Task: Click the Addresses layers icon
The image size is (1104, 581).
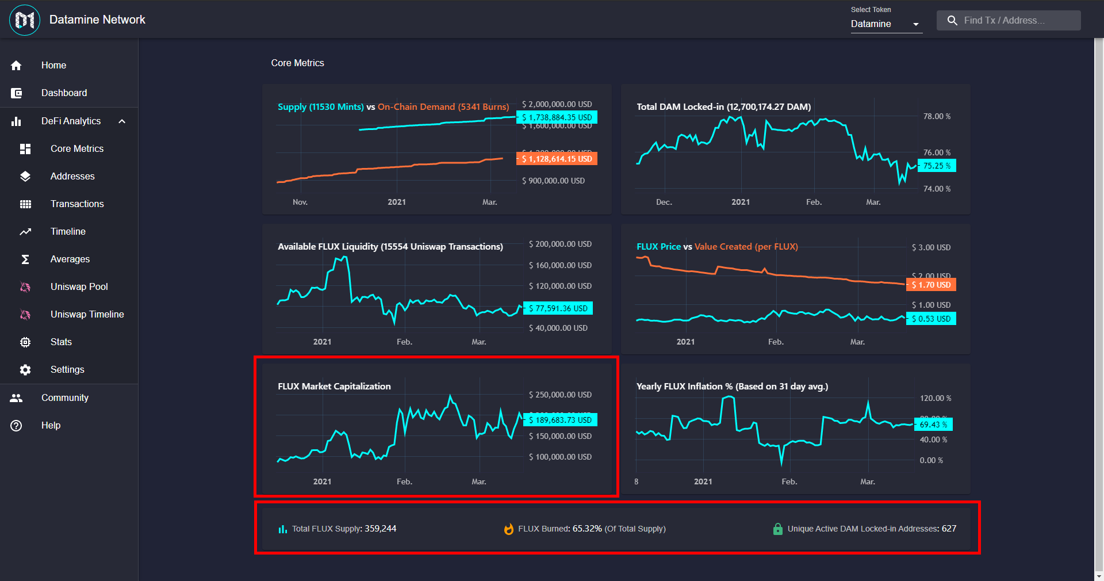Action: pos(25,177)
